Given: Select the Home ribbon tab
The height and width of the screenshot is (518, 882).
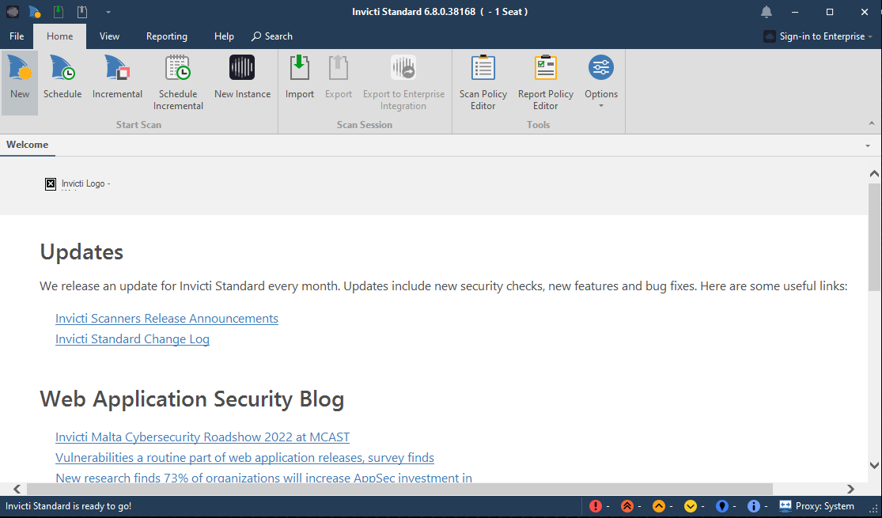Looking at the screenshot, I should tap(59, 36).
